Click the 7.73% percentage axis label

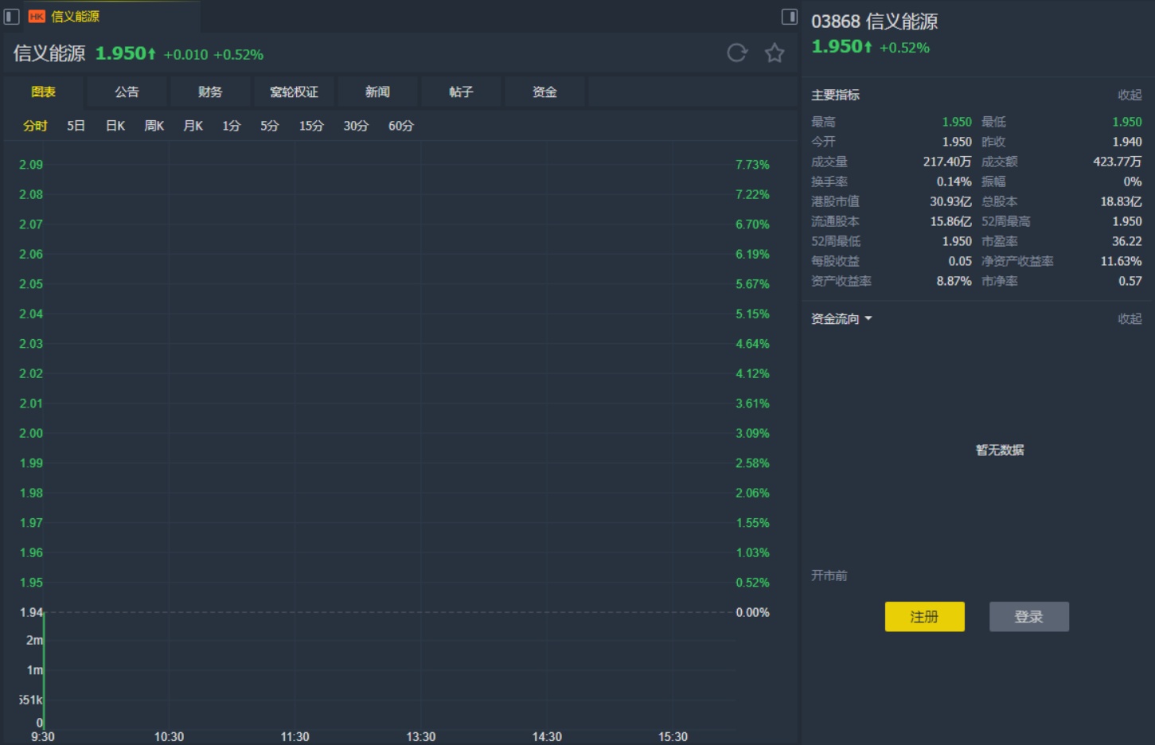752,165
